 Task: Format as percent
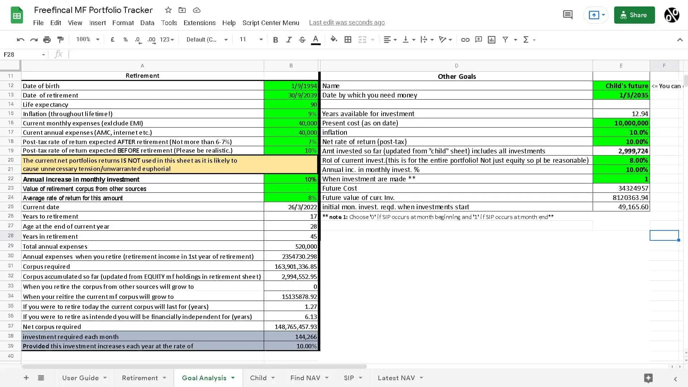point(125,40)
